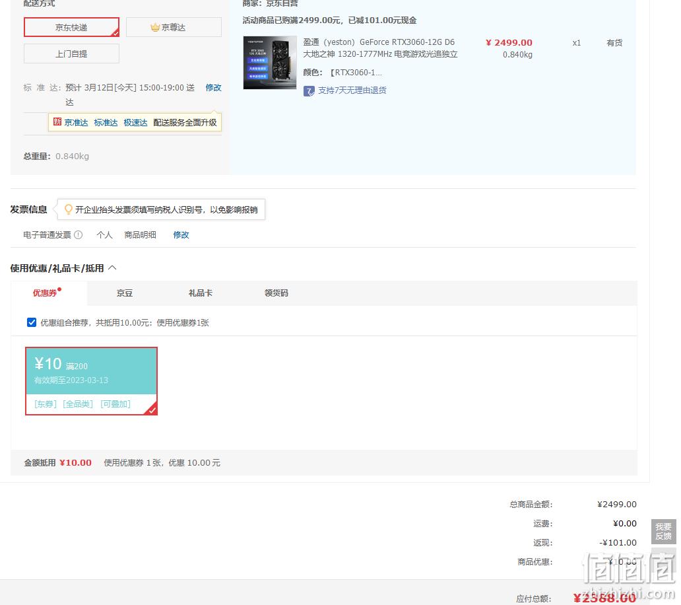Click the crown icon on 京尊达

tap(155, 27)
